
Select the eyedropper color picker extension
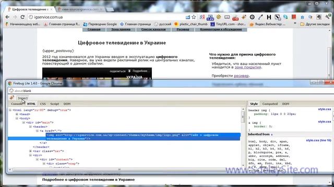coord(260,17)
